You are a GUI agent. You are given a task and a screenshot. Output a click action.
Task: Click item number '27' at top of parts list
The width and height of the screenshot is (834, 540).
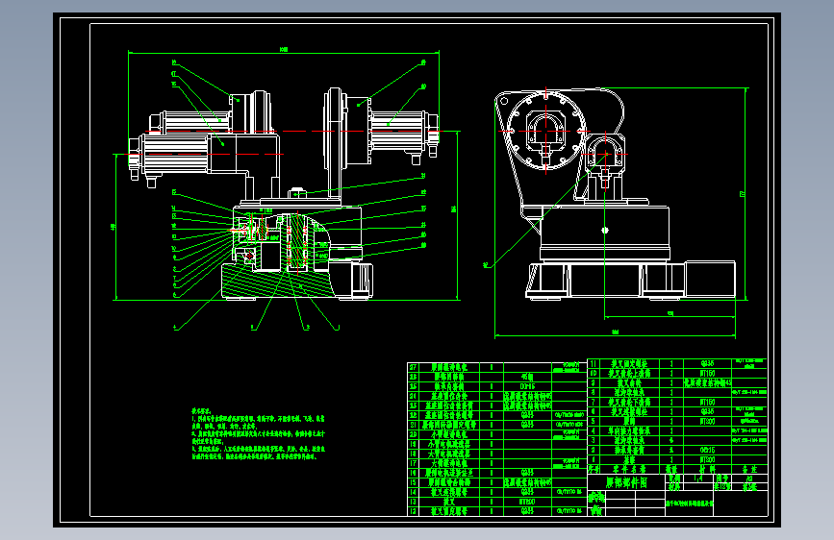(413, 367)
